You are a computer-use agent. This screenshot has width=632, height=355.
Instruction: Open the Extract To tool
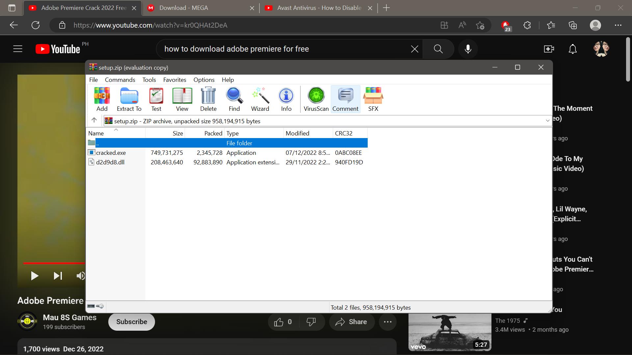tap(129, 99)
